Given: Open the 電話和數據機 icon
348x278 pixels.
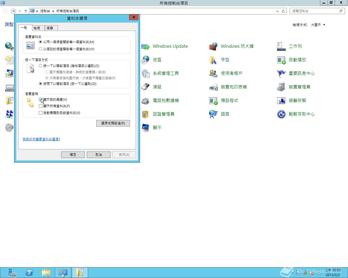Looking at the screenshot, I should 145,101.
